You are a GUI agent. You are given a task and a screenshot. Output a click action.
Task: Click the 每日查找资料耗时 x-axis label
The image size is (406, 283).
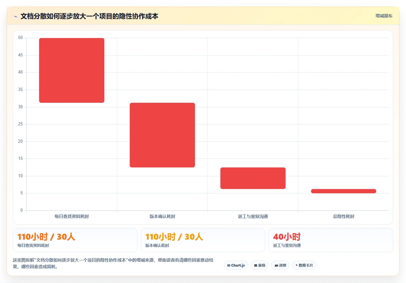pyautogui.click(x=72, y=216)
